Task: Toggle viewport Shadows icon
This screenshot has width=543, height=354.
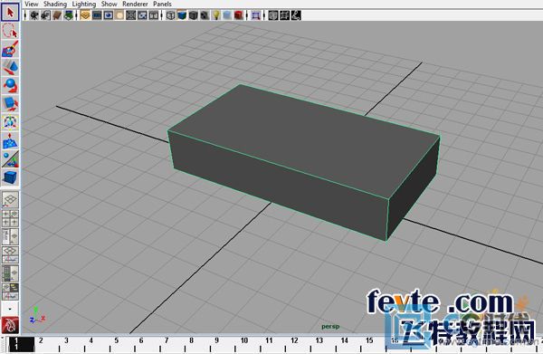Action: pos(227,15)
